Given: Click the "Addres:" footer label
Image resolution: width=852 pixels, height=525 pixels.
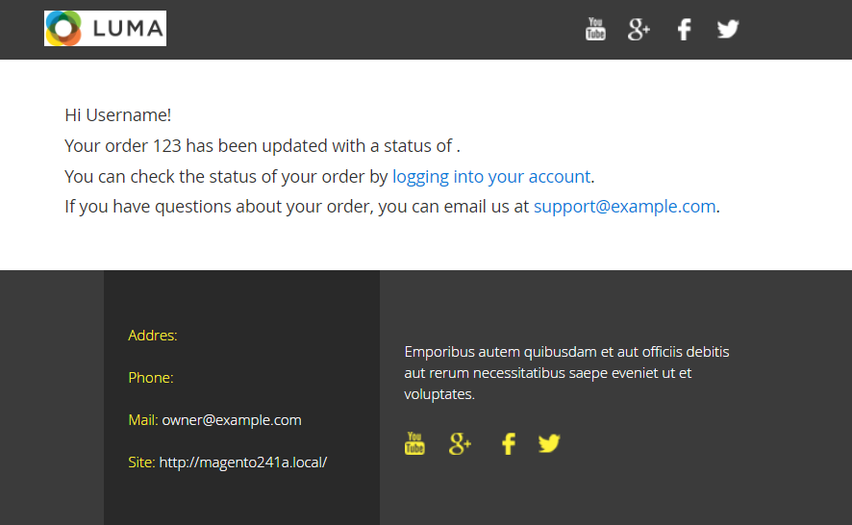Looking at the screenshot, I should click(x=153, y=336).
